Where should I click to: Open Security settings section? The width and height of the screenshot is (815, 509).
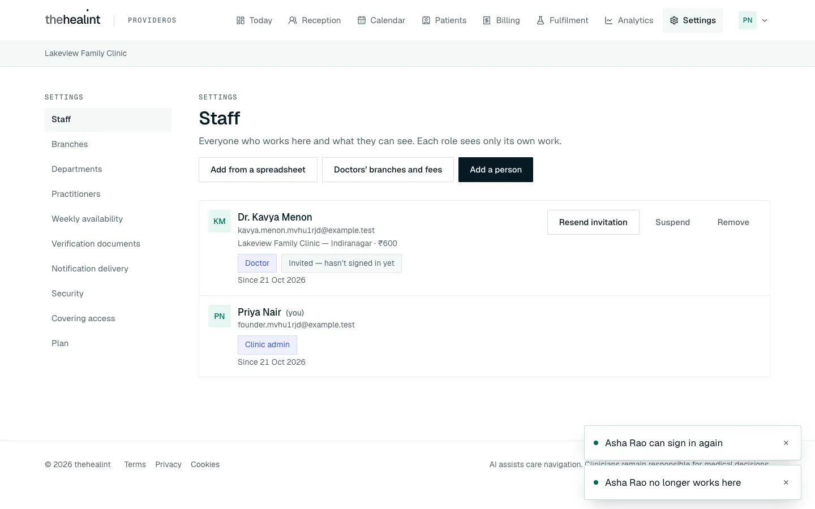pos(108,294)
